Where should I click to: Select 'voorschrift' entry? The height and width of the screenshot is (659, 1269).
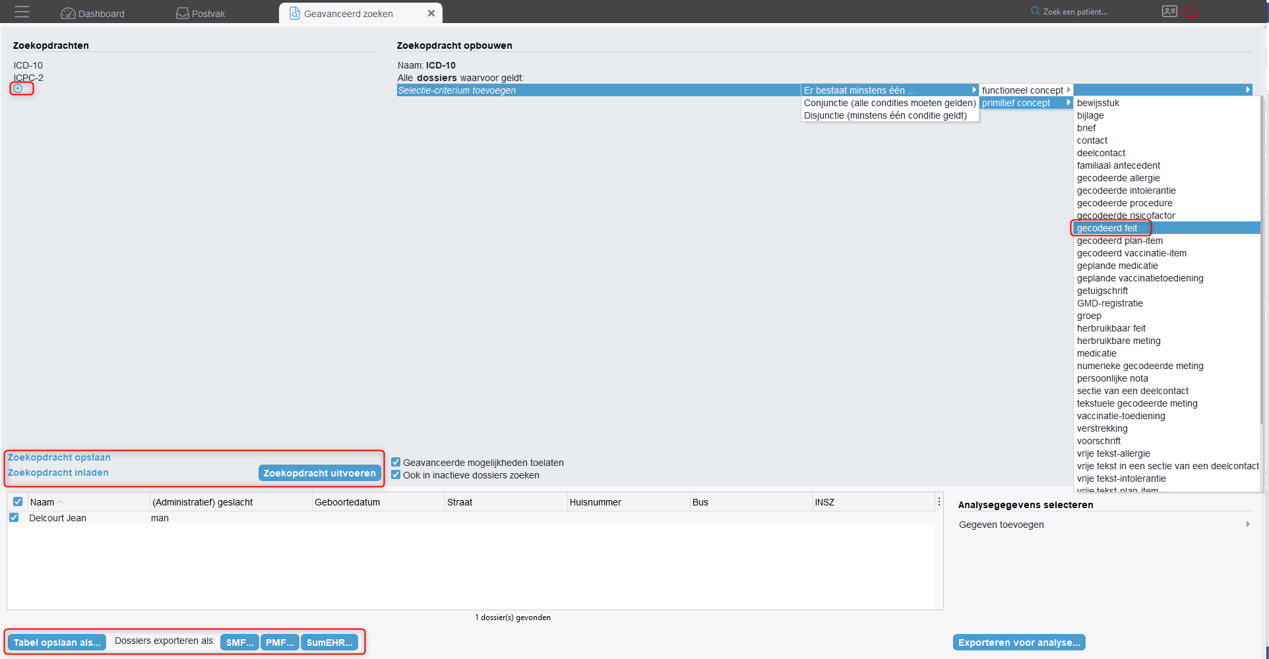click(1167, 441)
